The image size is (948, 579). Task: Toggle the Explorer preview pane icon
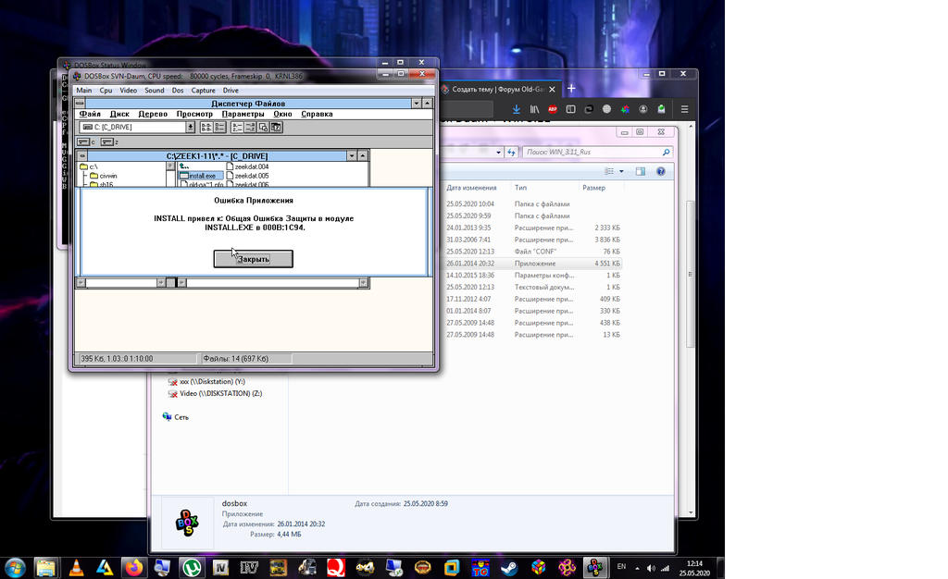click(x=640, y=171)
